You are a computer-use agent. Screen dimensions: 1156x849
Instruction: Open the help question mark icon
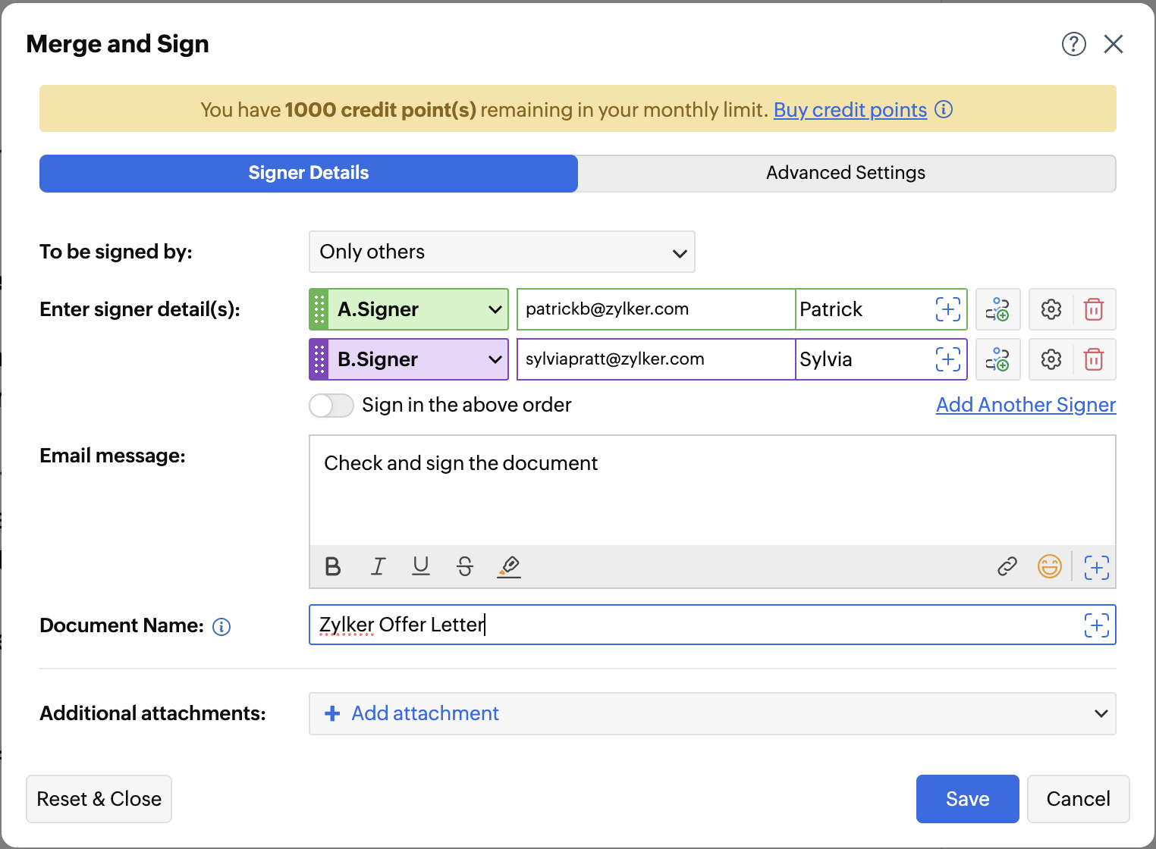coord(1073,44)
